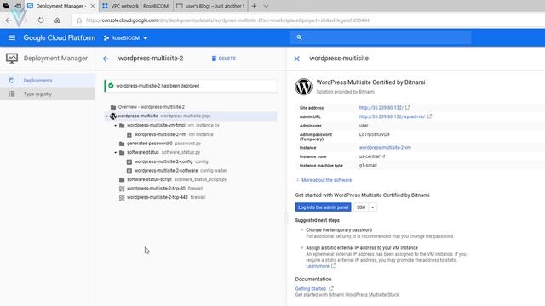Screen dimensions: 545x306
Task: Select wordpress-multisite-2-tcp-80 firewall row
Action: pyautogui.click(x=191, y=189)
